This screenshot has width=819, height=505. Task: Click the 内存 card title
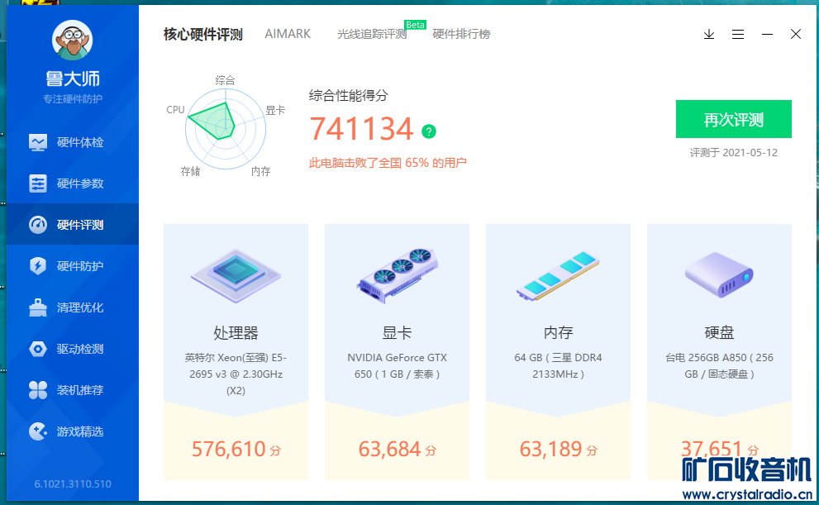(558, 332)
